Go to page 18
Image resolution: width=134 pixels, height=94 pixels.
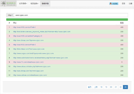(x=102, y=87)
